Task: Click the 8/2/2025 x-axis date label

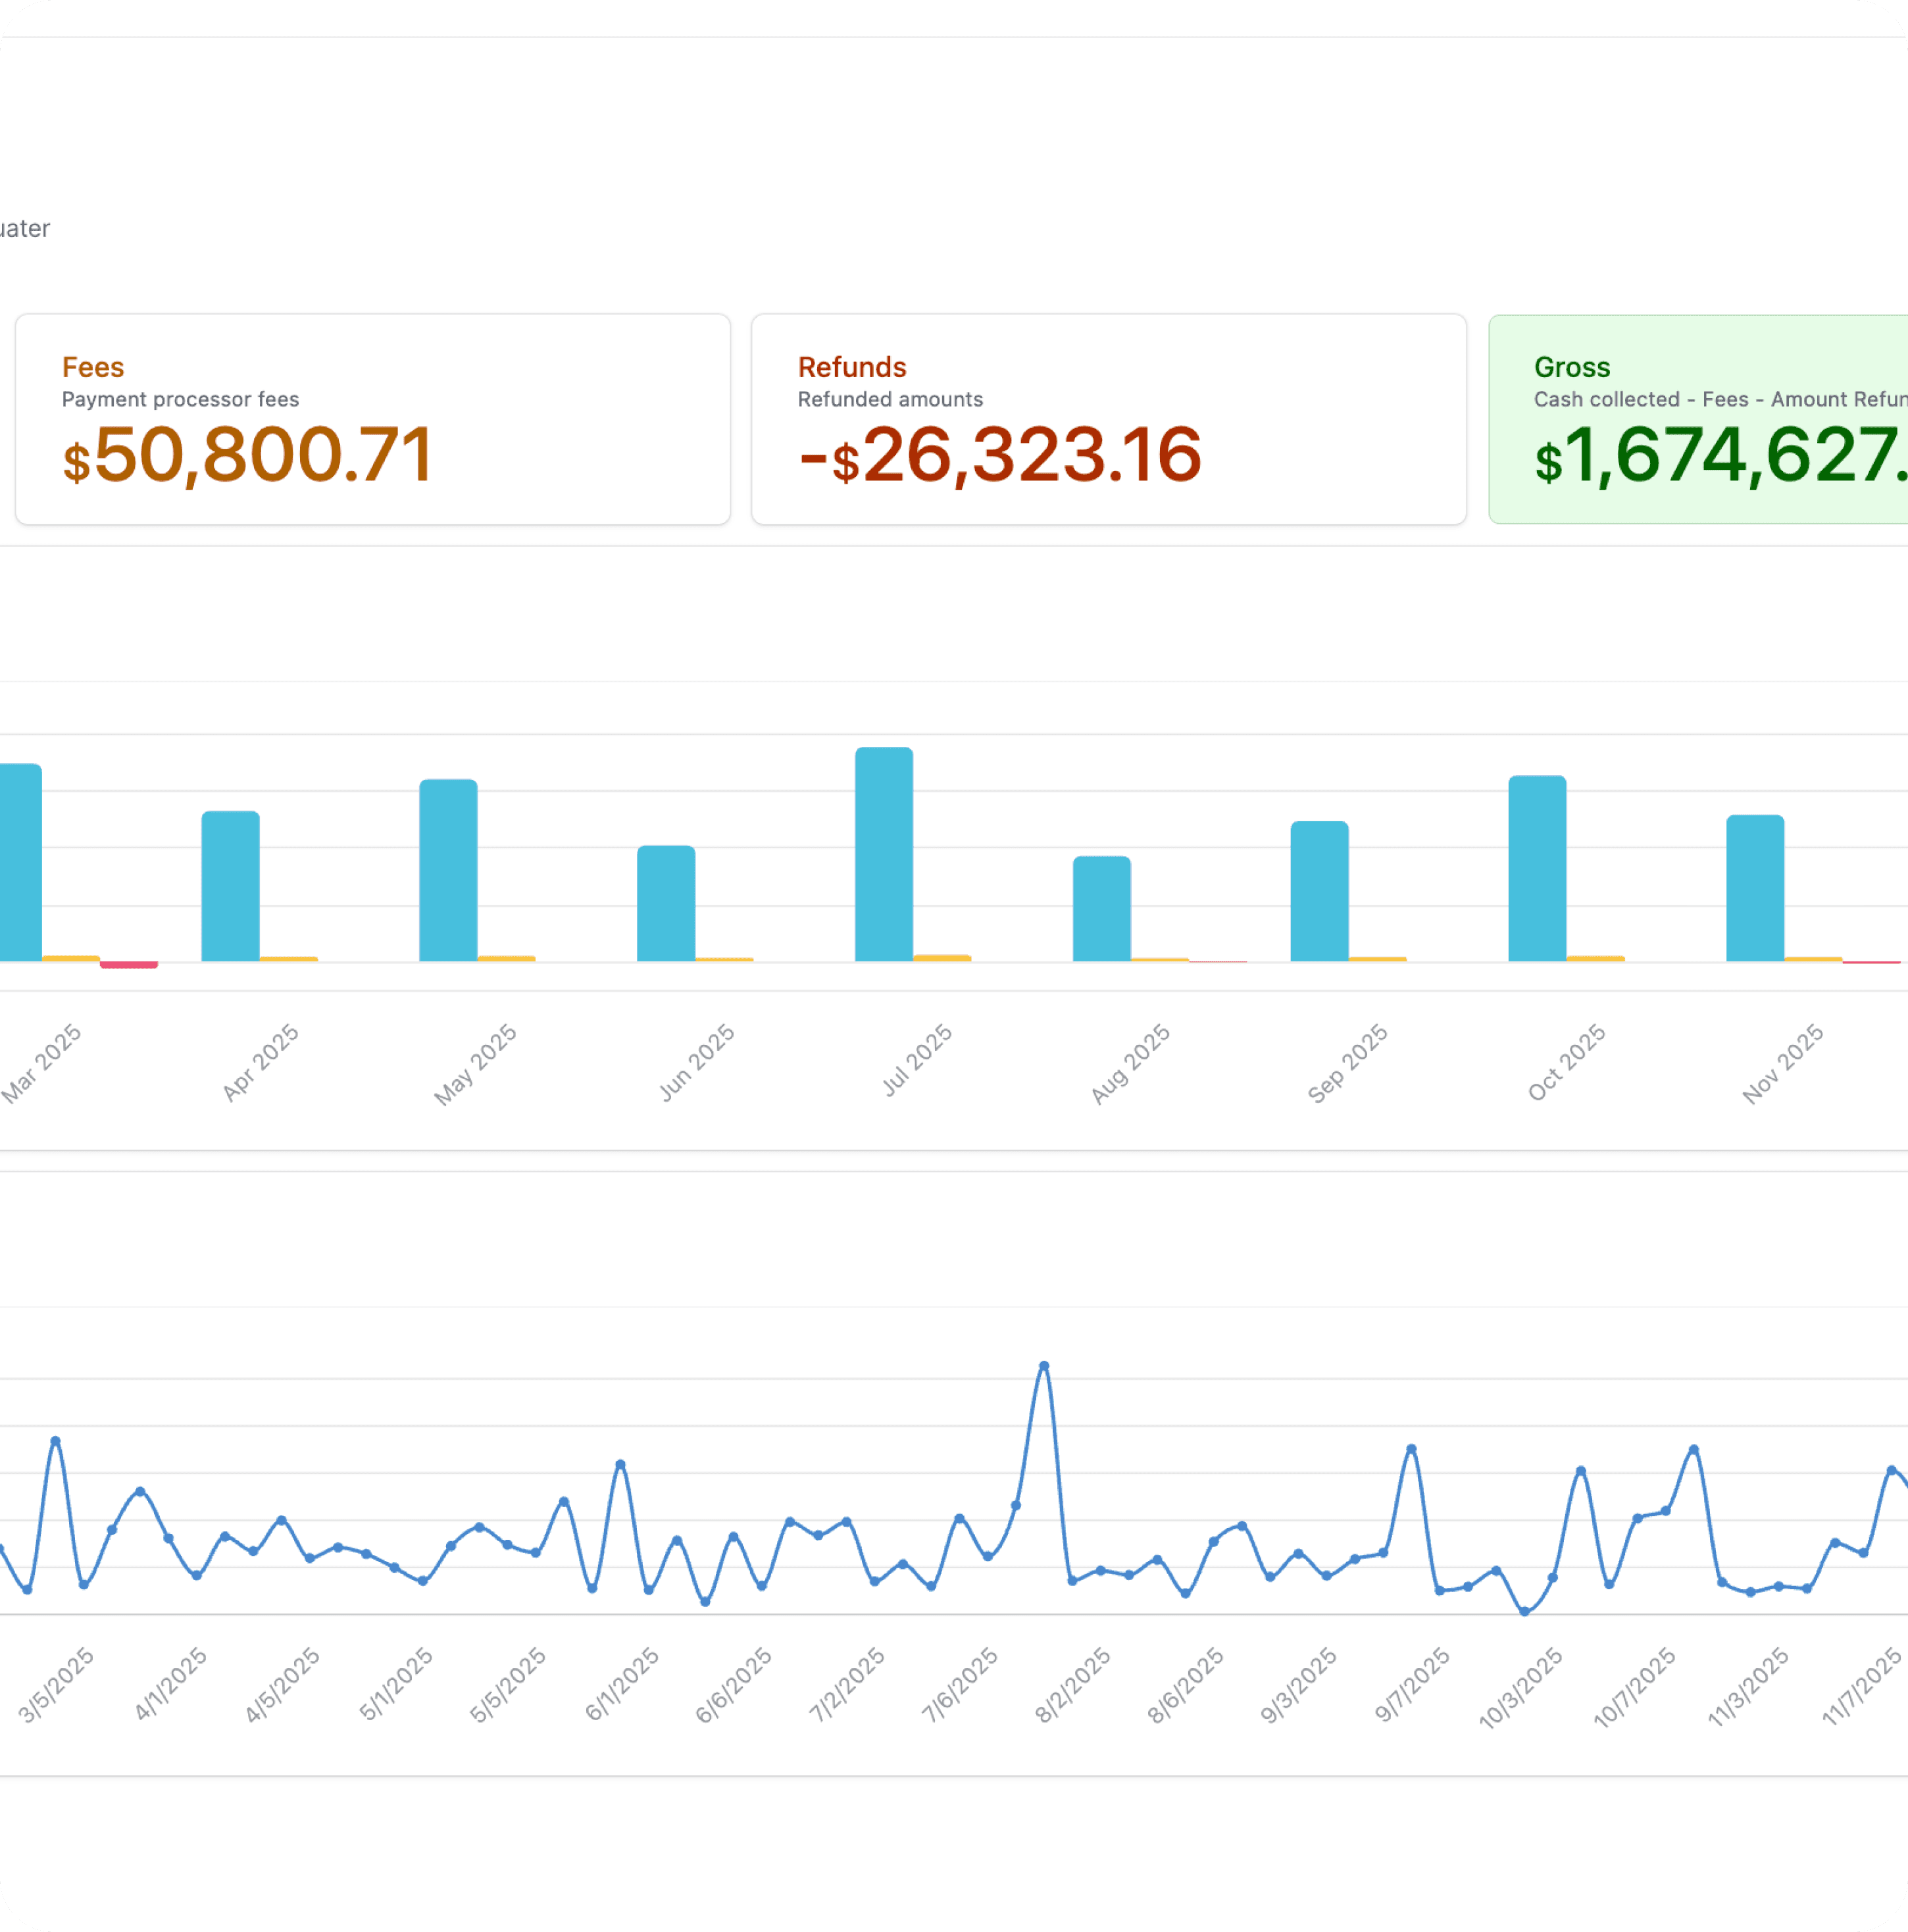Action: coord(1073,1685)
